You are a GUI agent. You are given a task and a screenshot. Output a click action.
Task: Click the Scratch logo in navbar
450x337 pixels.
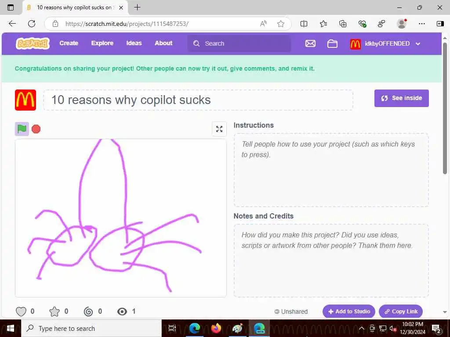coord(33,43)
